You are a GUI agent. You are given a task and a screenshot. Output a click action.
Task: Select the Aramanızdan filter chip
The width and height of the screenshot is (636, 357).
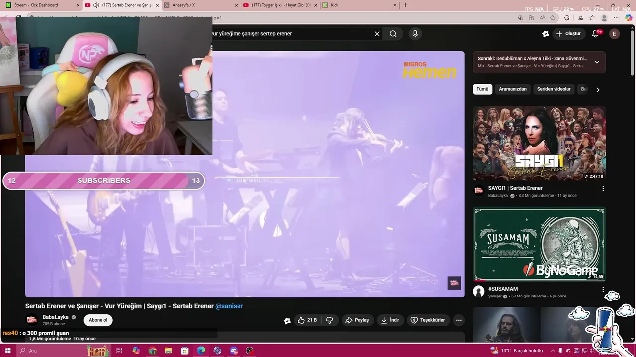(x=513, y=89)
